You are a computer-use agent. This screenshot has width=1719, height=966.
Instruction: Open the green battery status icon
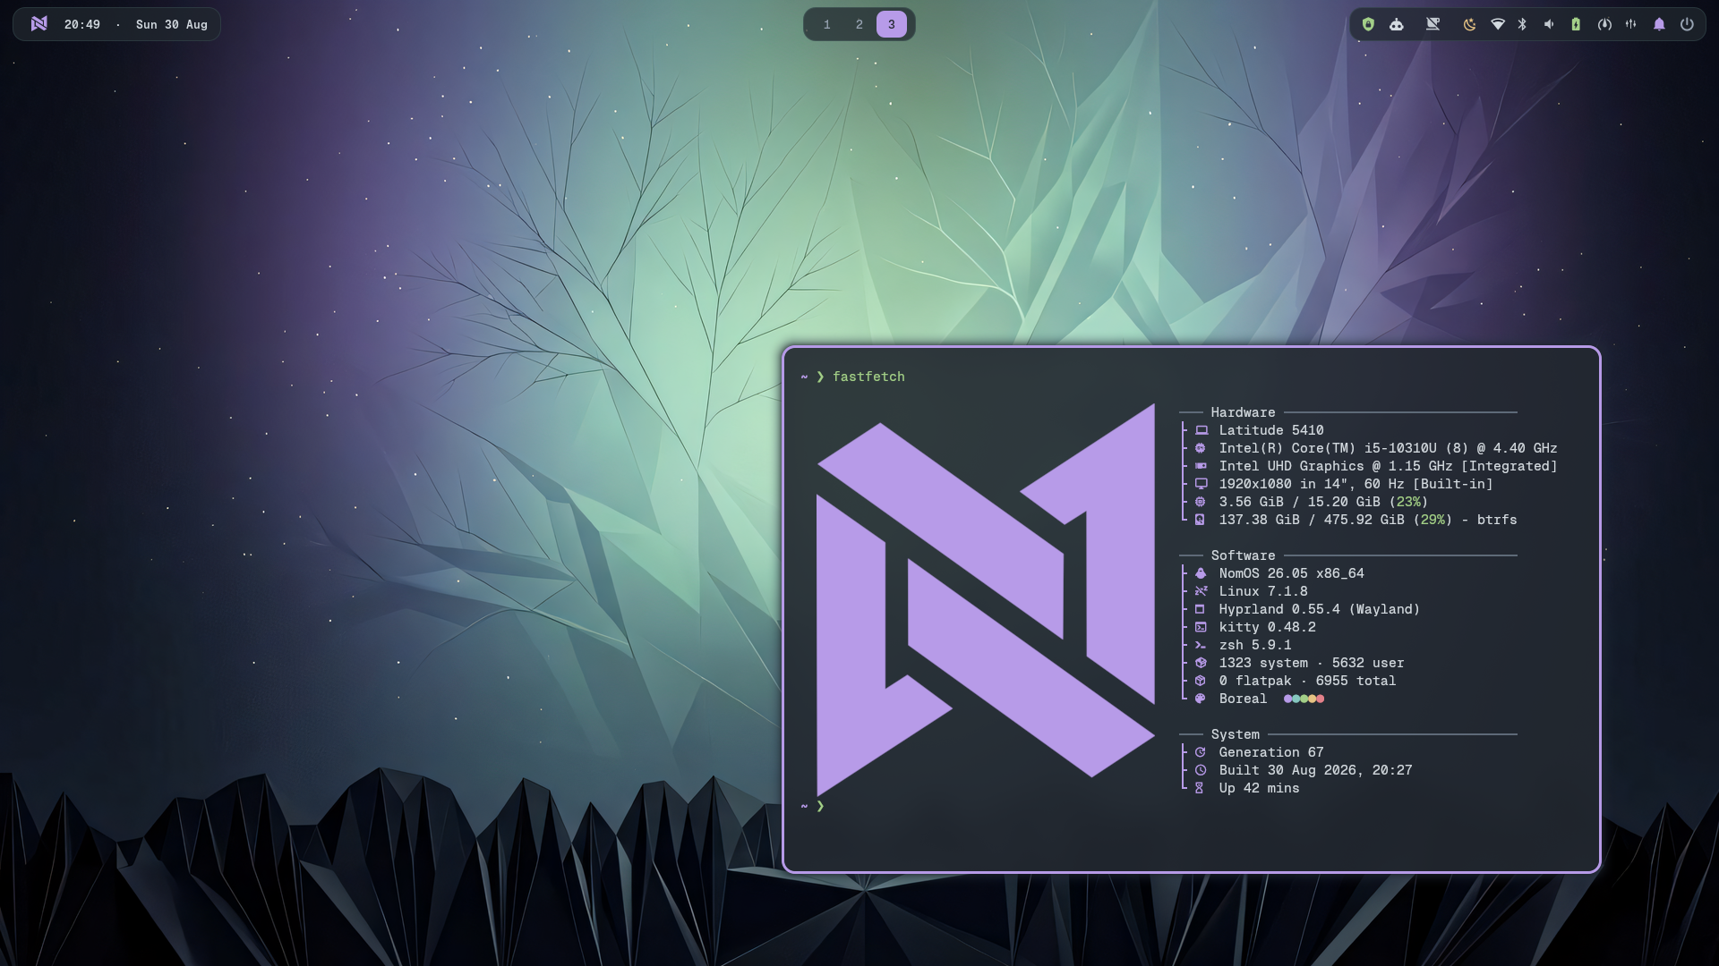coord(1576,24)
